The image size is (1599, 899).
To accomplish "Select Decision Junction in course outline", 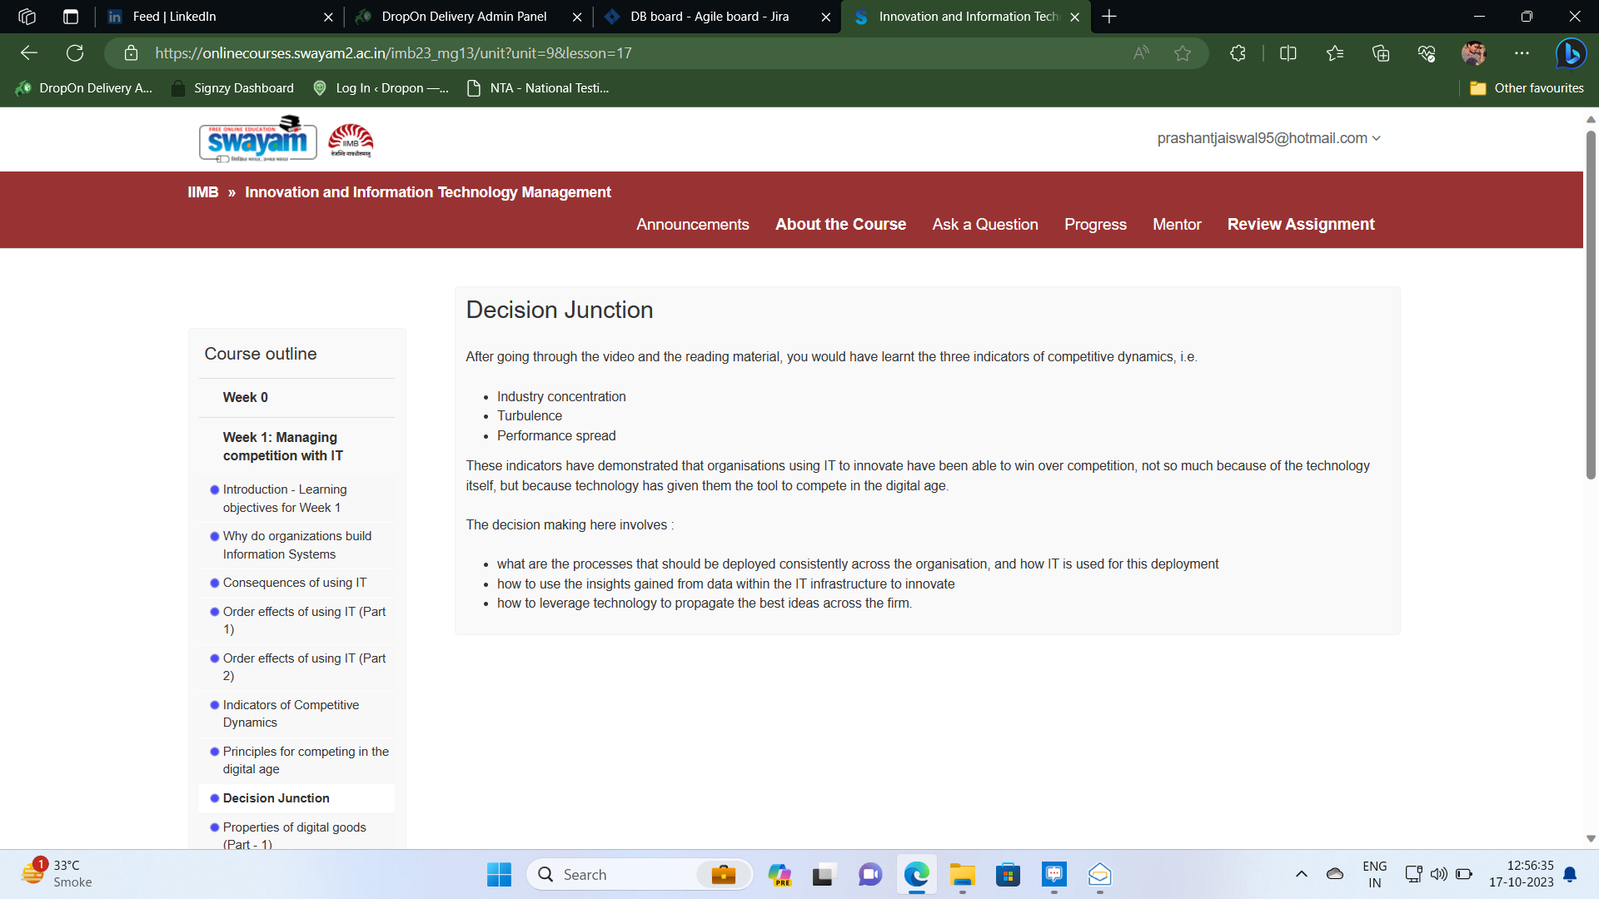I will point(276,798).
